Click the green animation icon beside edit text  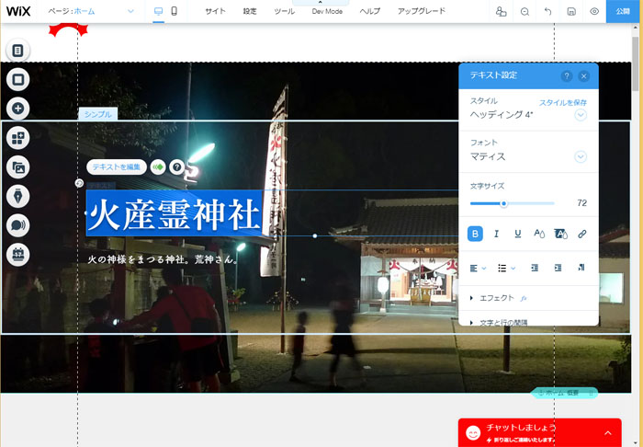pos(158,167)
